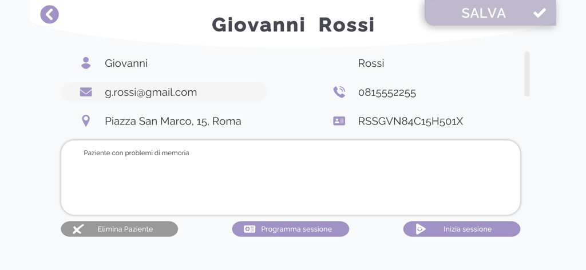Viewport: 586px width, 270px height.
Task: Click the X icon on Elimina Paziente
Action: 78,229
